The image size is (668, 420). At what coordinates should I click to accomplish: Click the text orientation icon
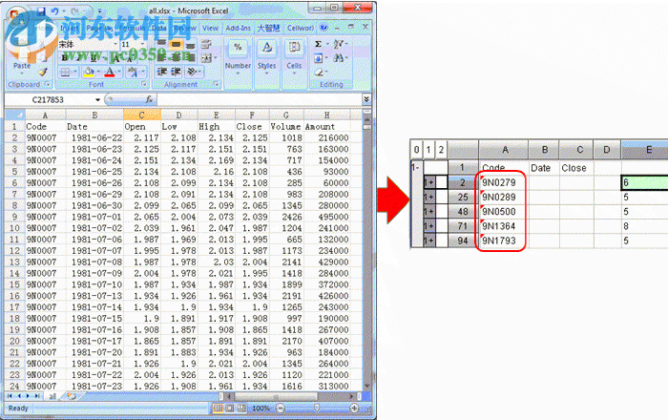click(192, 72)
